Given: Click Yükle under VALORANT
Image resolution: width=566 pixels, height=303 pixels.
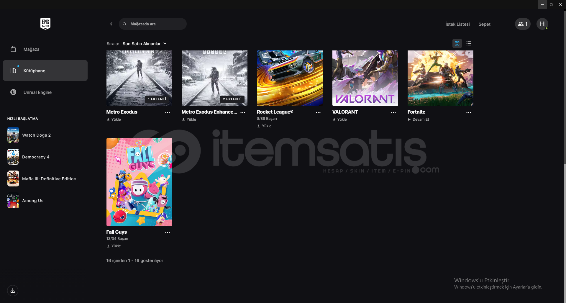Looking at the screenshot, I should coord(340,119).
